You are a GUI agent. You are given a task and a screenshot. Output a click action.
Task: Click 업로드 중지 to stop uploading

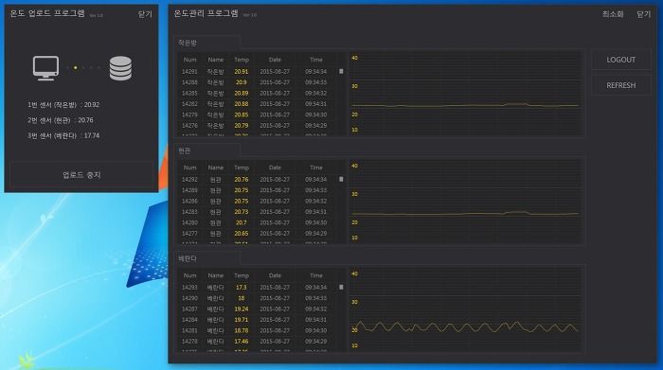click(x=81, y=174)
